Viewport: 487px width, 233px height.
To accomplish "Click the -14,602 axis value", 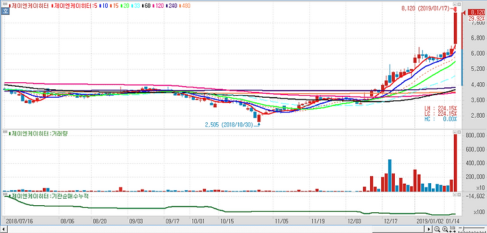I will pyautogui.click(x=476, y=196).
